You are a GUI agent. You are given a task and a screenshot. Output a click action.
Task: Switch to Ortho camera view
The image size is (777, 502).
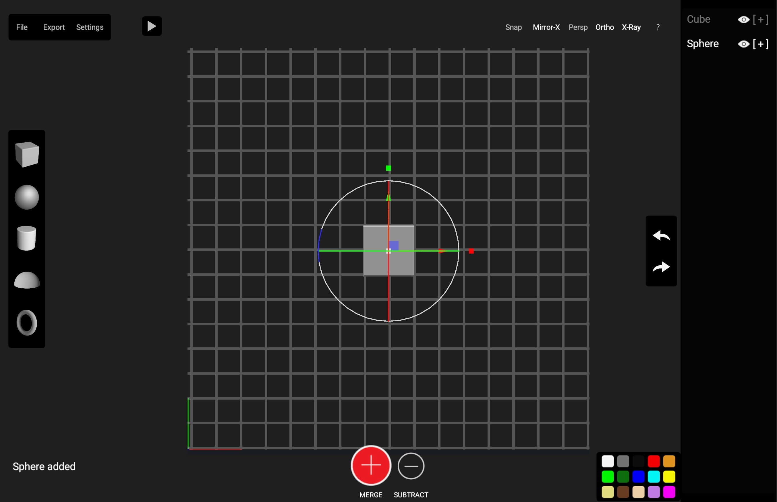pyautogui.click(x=604, y=27)
